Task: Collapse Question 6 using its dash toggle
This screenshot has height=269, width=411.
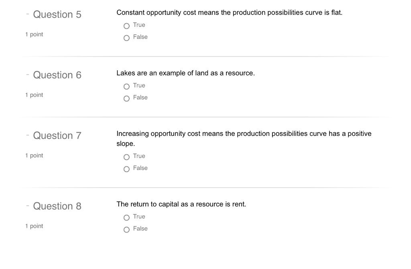Action: tap(28, 75)
